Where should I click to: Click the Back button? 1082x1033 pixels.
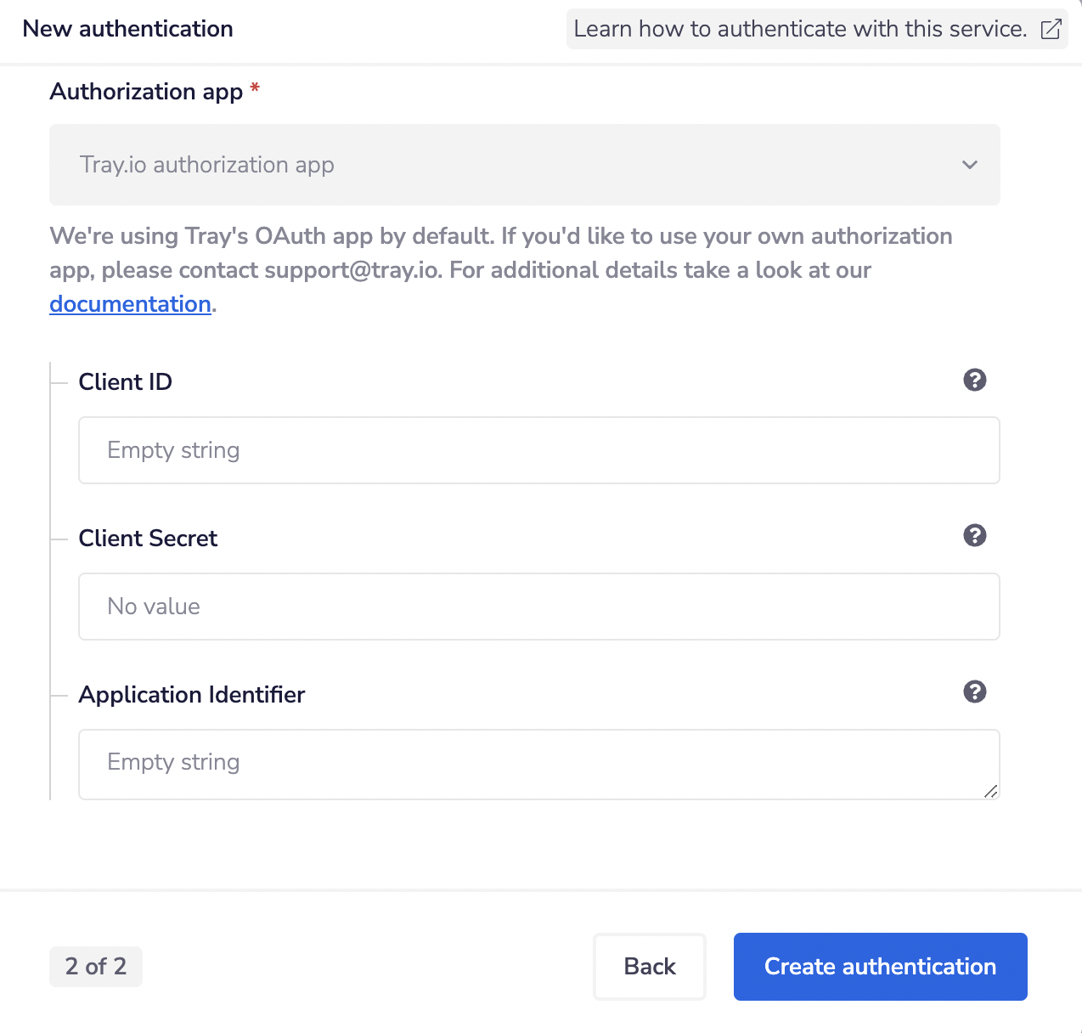click(x=649, y=966)
